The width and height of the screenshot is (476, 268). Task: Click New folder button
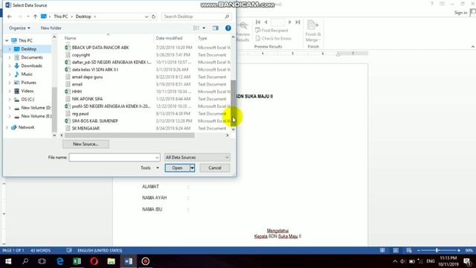(51, 28)
